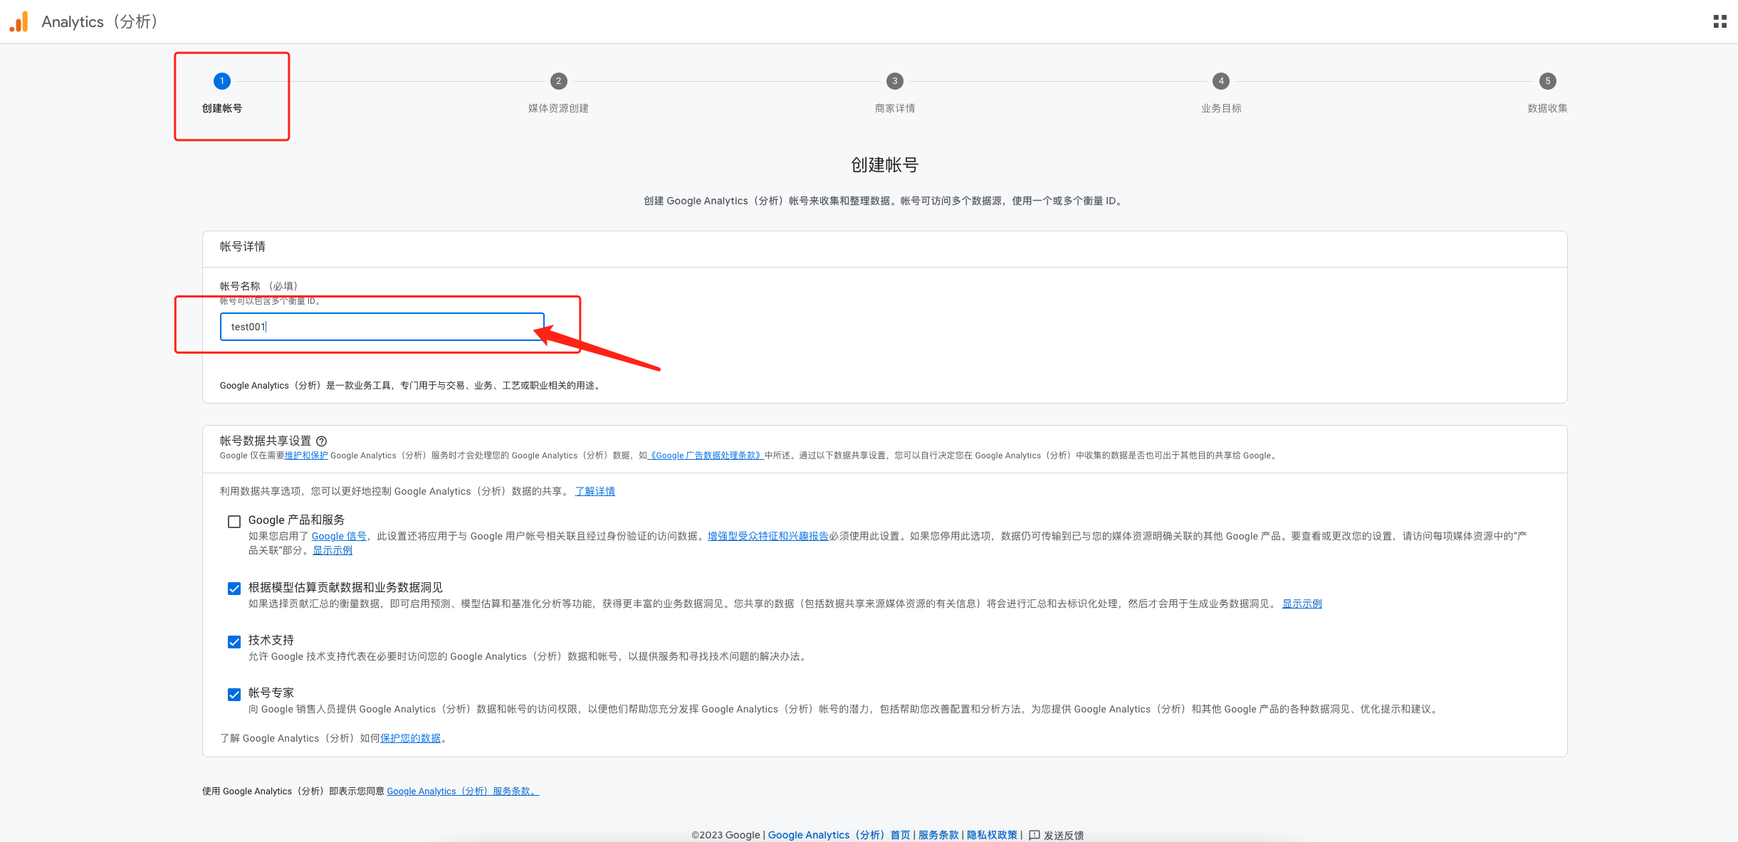Click the 帐号名称（必填）label
Image resolution: width=1738 pixels, height=842 pixels.
point(258,286)
